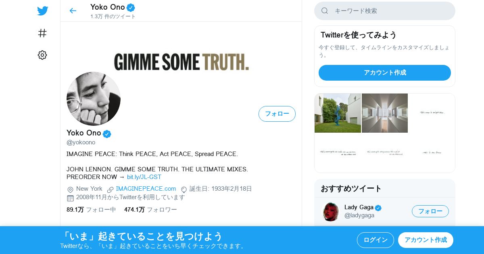Click the Twitter bird home icon
Image resolution: width=484 pixels, height=254 pixels.
[x=42, y=11]
